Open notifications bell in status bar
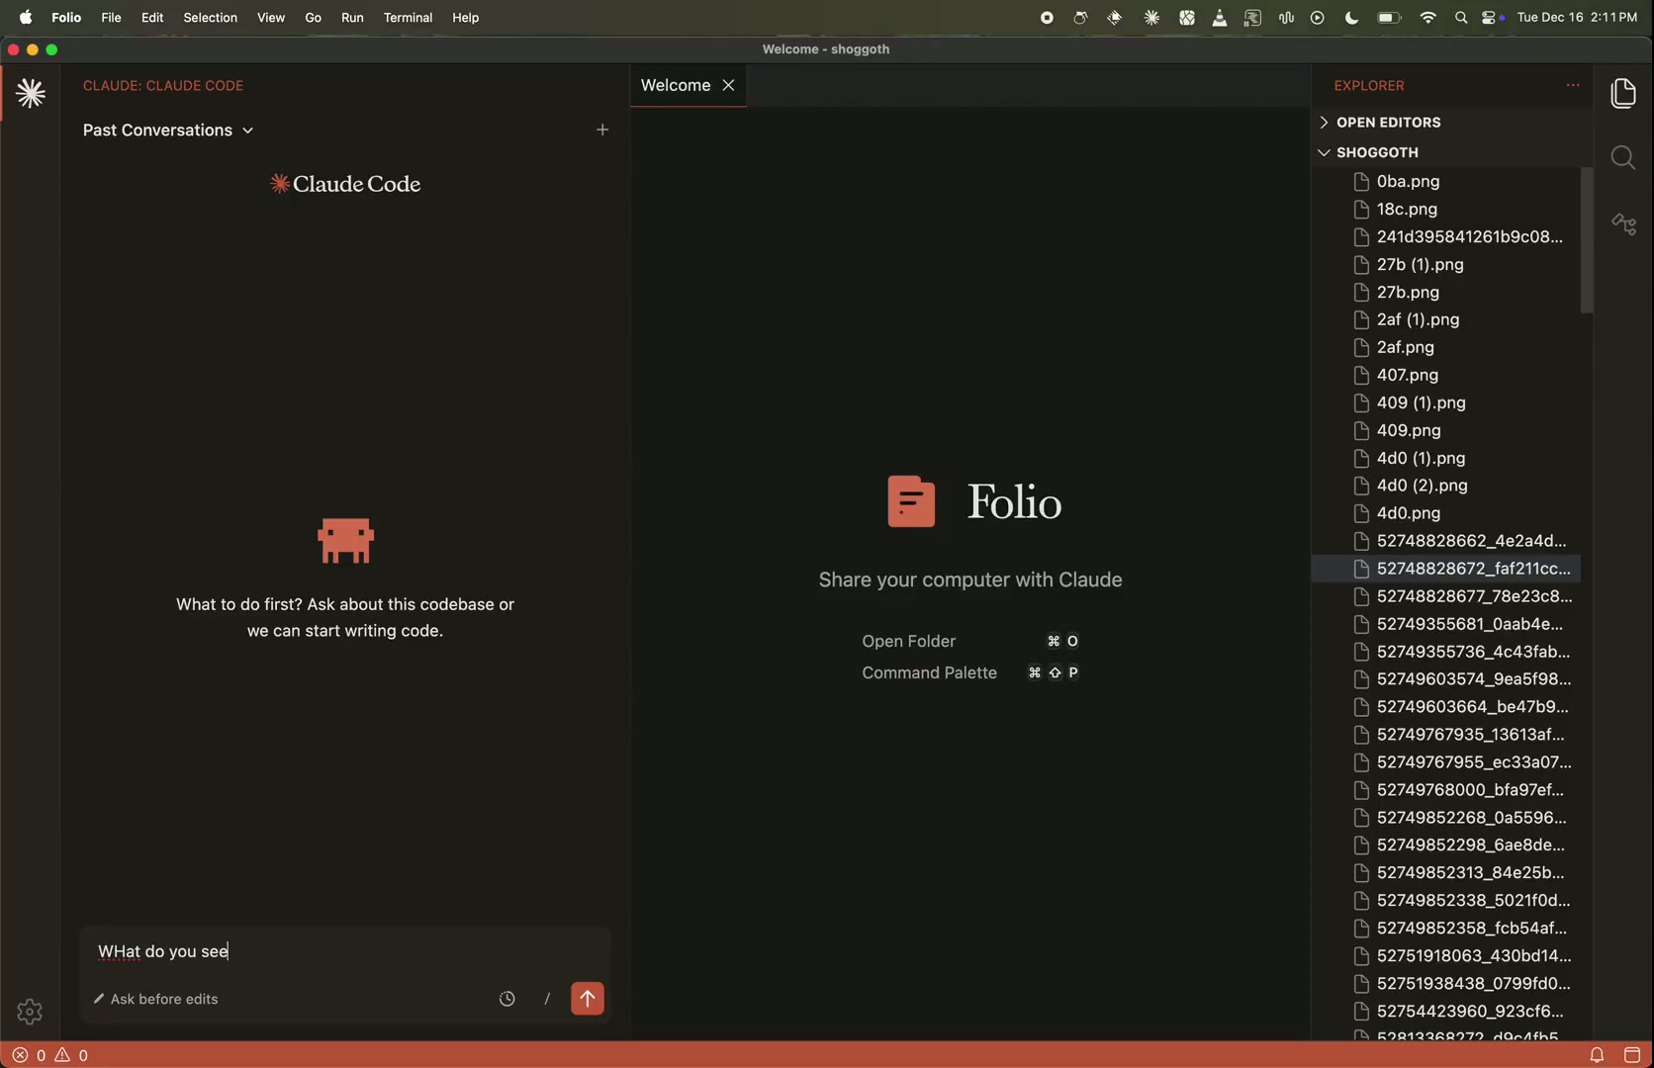 click(1597, 1055)
